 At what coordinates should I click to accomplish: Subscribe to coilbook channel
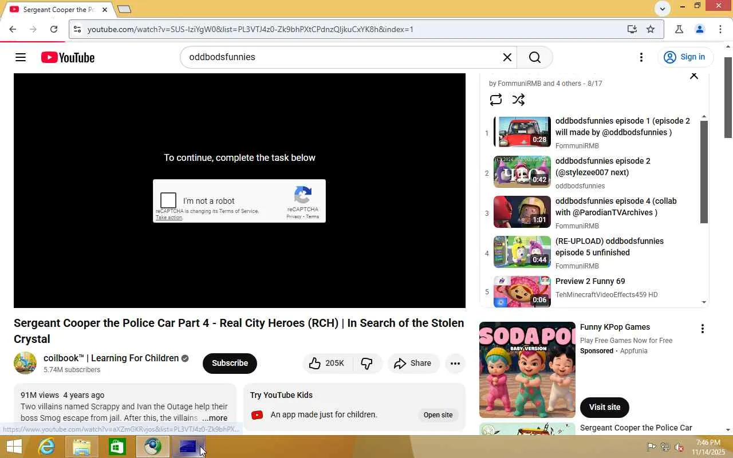(230, 363)
